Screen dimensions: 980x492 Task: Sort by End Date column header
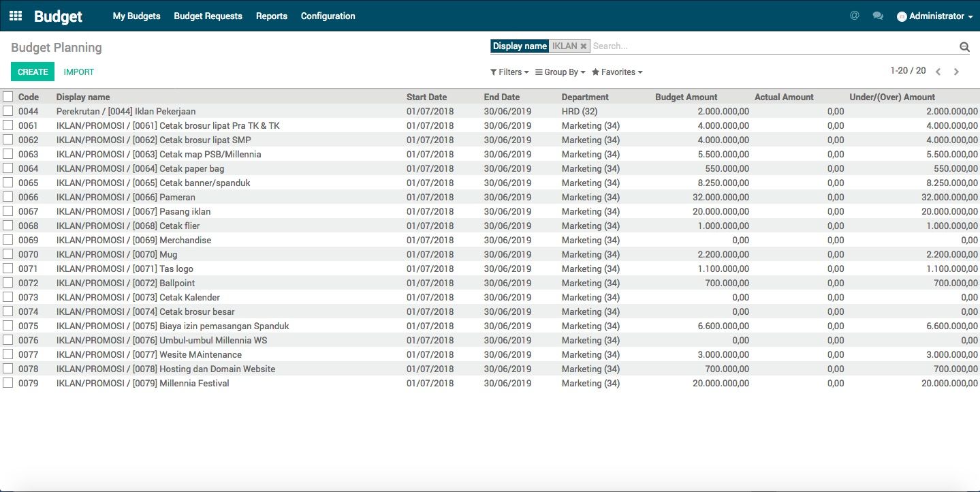tap(502, 97)
